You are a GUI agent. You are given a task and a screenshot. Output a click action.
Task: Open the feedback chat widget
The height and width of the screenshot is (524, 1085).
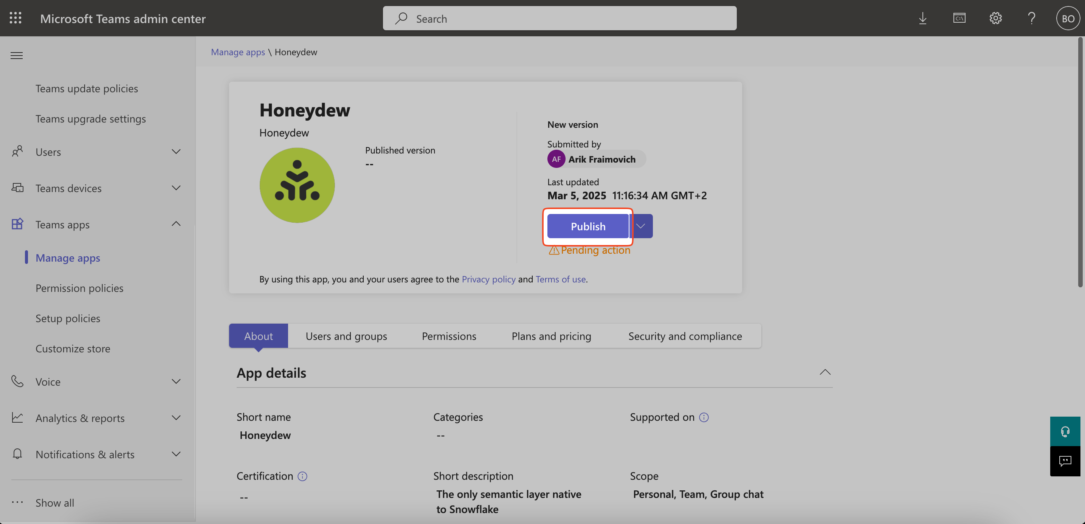pos(1065,461)
